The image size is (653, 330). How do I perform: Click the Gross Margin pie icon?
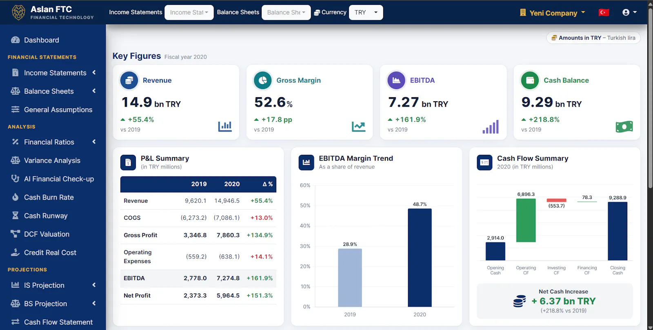263,80
